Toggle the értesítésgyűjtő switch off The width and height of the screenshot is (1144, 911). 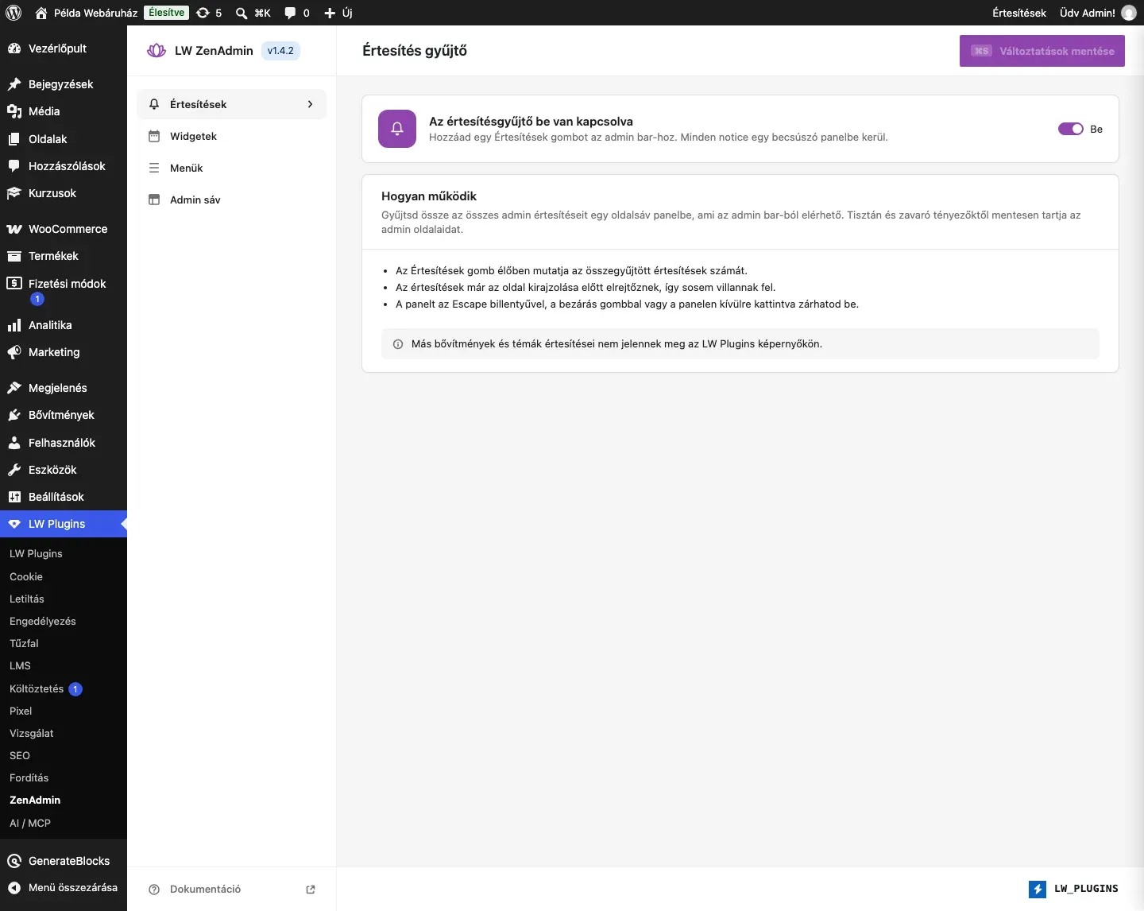pos(1071,129)
